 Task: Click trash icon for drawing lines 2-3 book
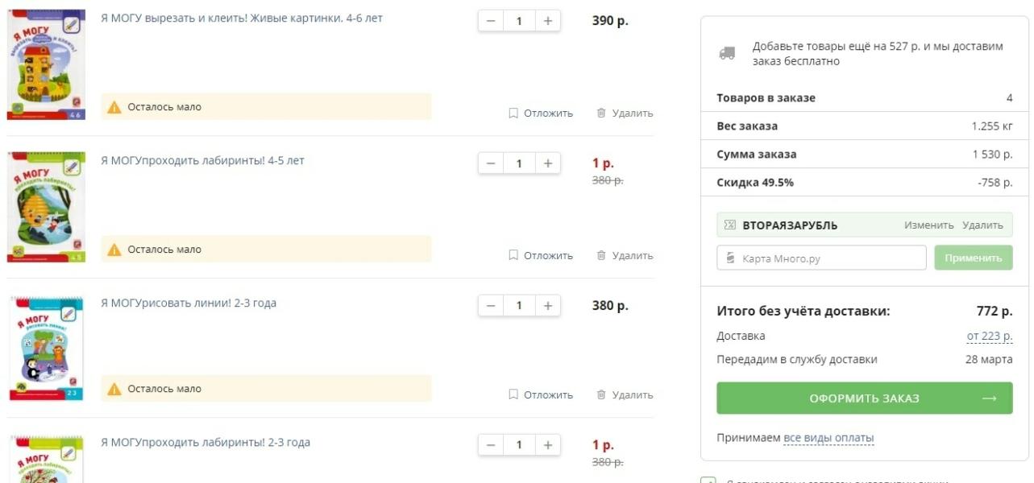[x=601, y=395]
